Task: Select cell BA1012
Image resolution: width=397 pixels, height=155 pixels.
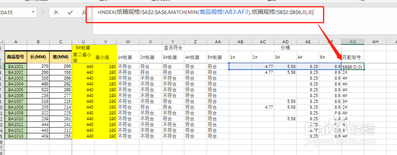Action: click(16, 130)
